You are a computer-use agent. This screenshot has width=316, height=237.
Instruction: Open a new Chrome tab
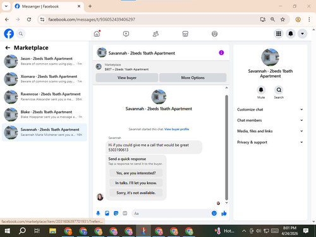(x=90, y=6)
